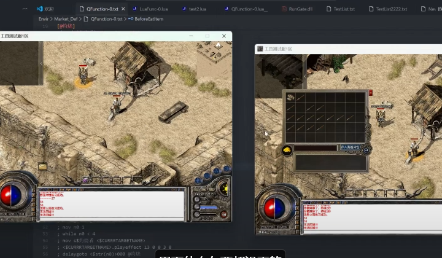The height and width of the screenshot is (258, 442).
Task: Click the gold ingot icon in bag panel
Action: coord(287,149)
